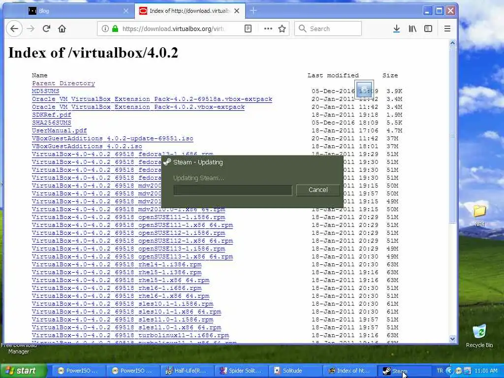Click the URL address field

click(x=174, y=29)
